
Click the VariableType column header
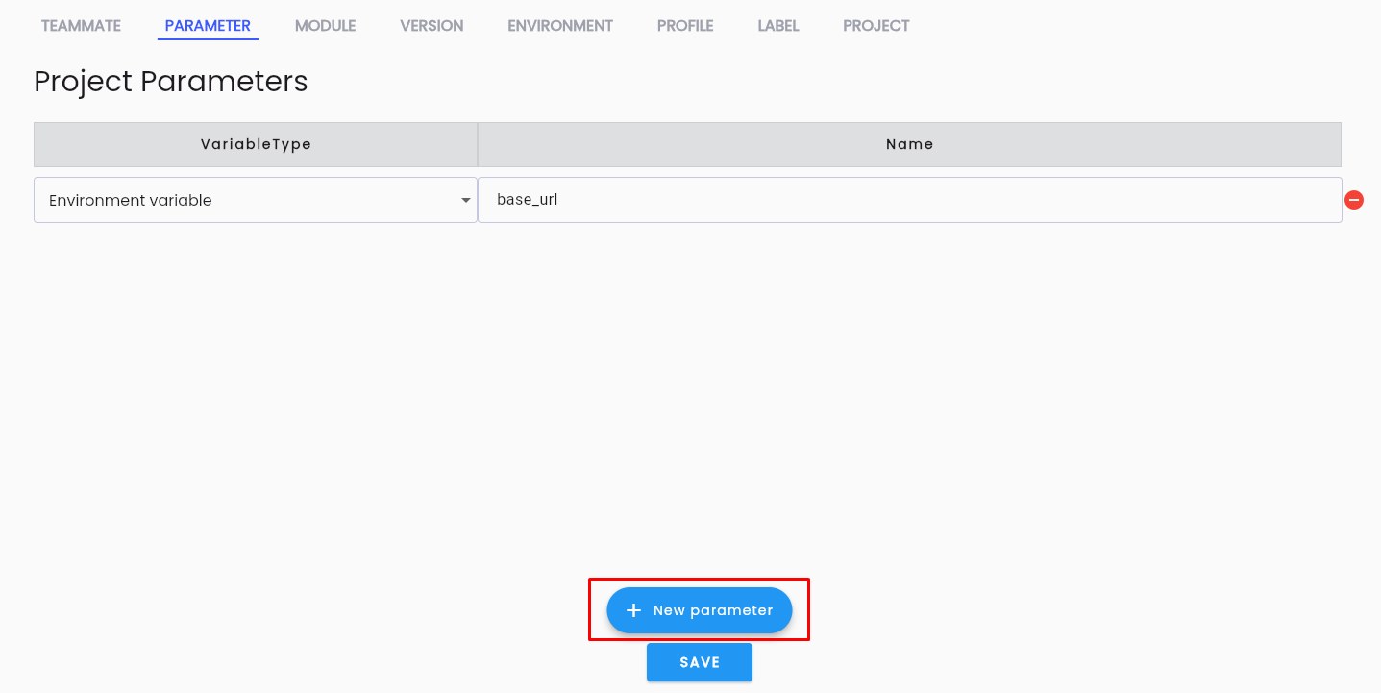tap(255, 144)
